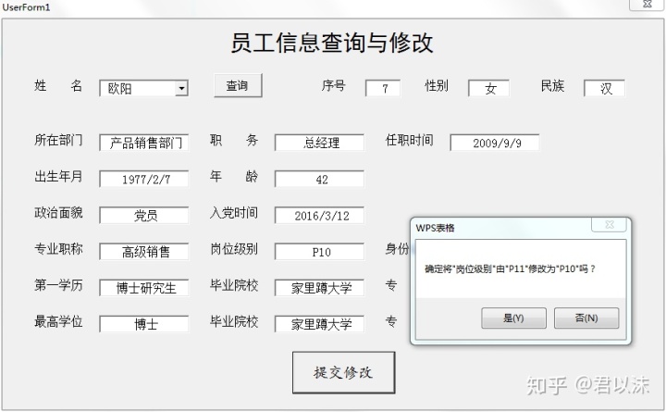Click the 出生年月 field 1977/2/7
Image resolution: width=666 pixels, height=412 pixels.
tap(144, 179)
